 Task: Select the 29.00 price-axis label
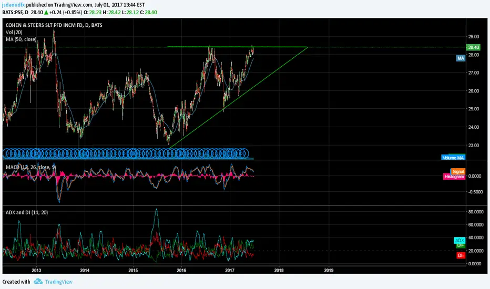pos(473,37)
